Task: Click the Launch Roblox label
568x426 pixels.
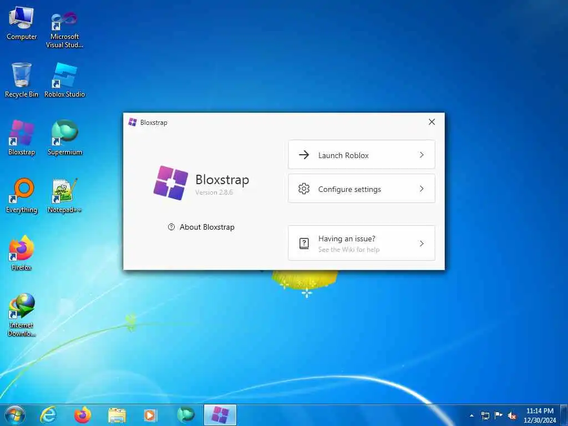Action: tap(343, 155)
